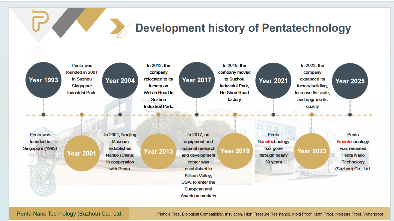Select the footer text starting 'Pinhole Free, Biological Compatibility'
Image resolution: width=394 pixels, height=221 pixels.
pyautogui.click(x=270, y=214)
